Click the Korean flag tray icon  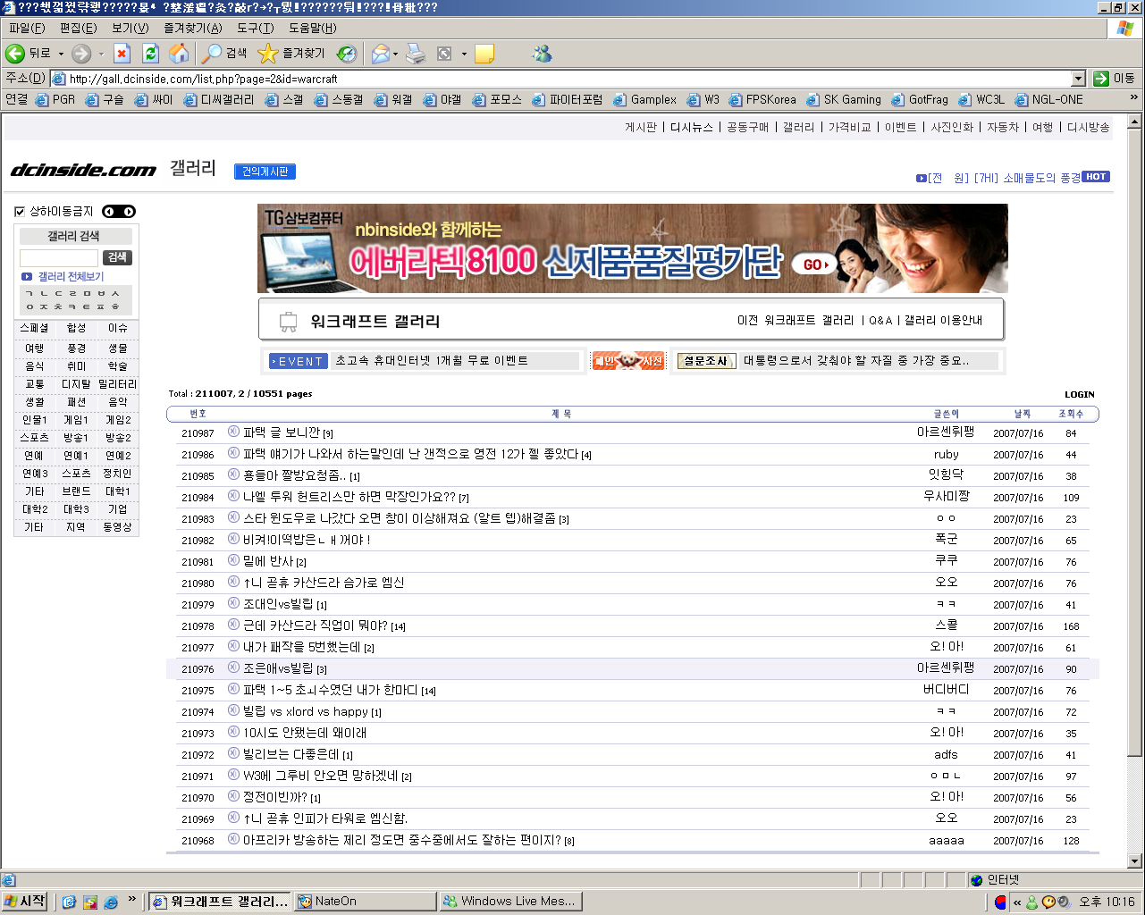[x=1000, y=902]
